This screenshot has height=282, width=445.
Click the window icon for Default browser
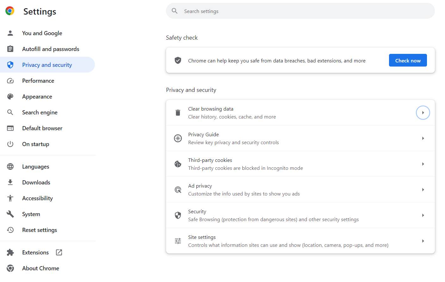(10, 128)
